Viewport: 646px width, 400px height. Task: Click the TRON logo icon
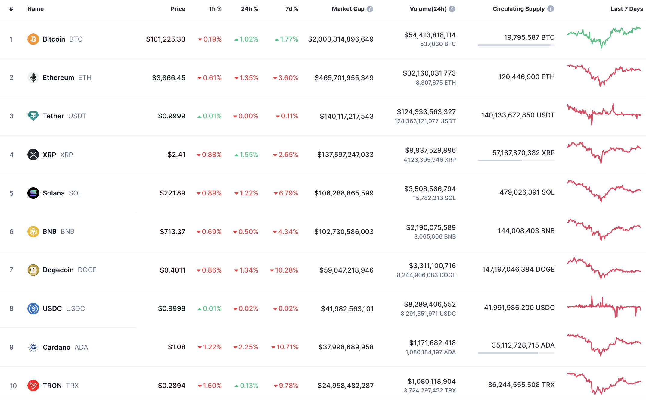pyautogui.click(x=33, y=386)
